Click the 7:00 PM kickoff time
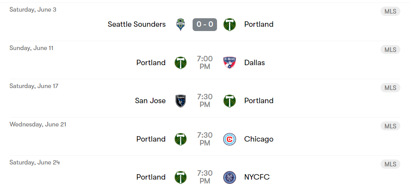Viewport: 410px width, 192px height. [x=205, y=62]
